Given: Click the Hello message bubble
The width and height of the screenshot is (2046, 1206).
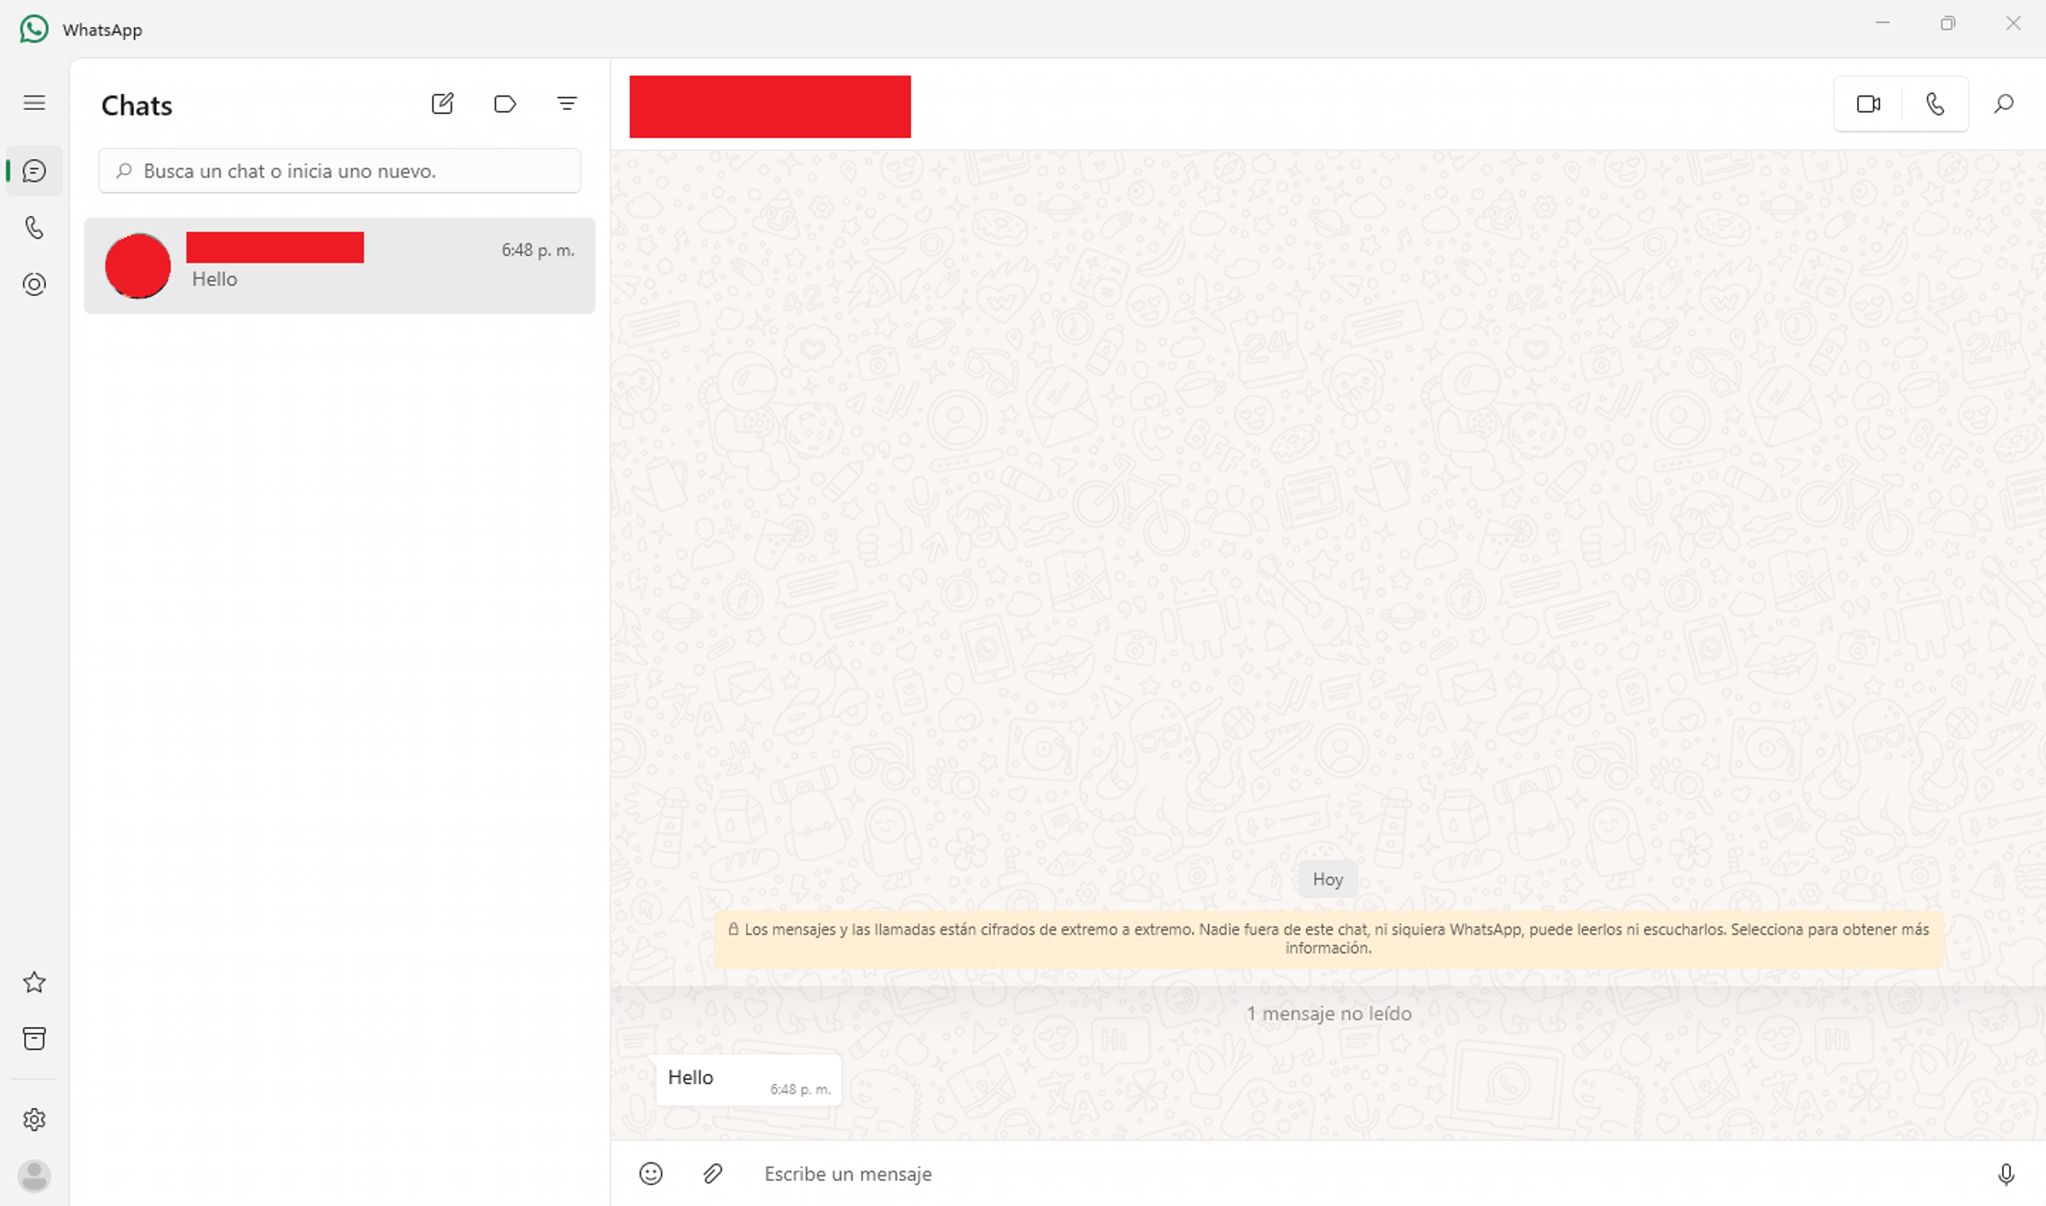Looking at the screenshot, I should [749, 1080].
